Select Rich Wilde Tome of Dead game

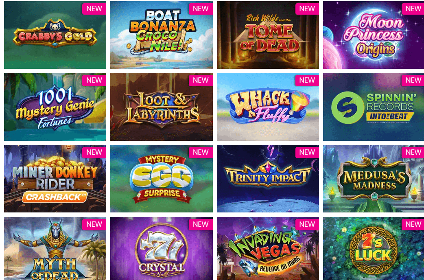[268, 35]
